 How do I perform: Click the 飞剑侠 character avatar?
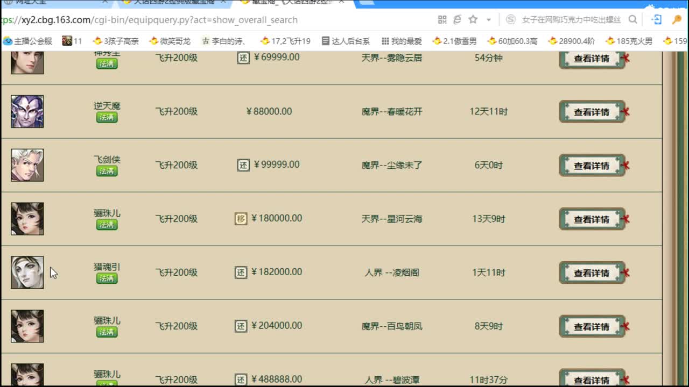[27, 165]
